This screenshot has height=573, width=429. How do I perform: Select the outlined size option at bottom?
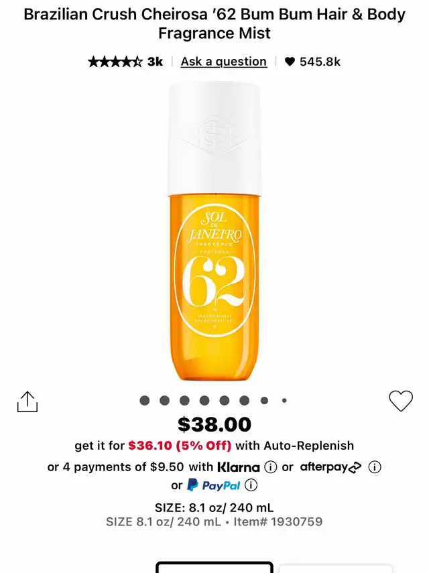214,567
